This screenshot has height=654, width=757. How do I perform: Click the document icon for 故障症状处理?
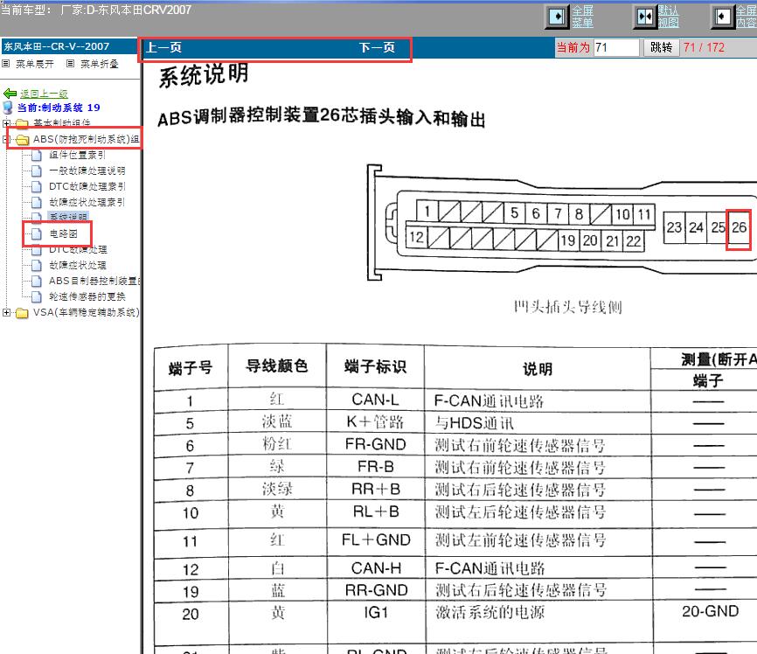point(37,265)
